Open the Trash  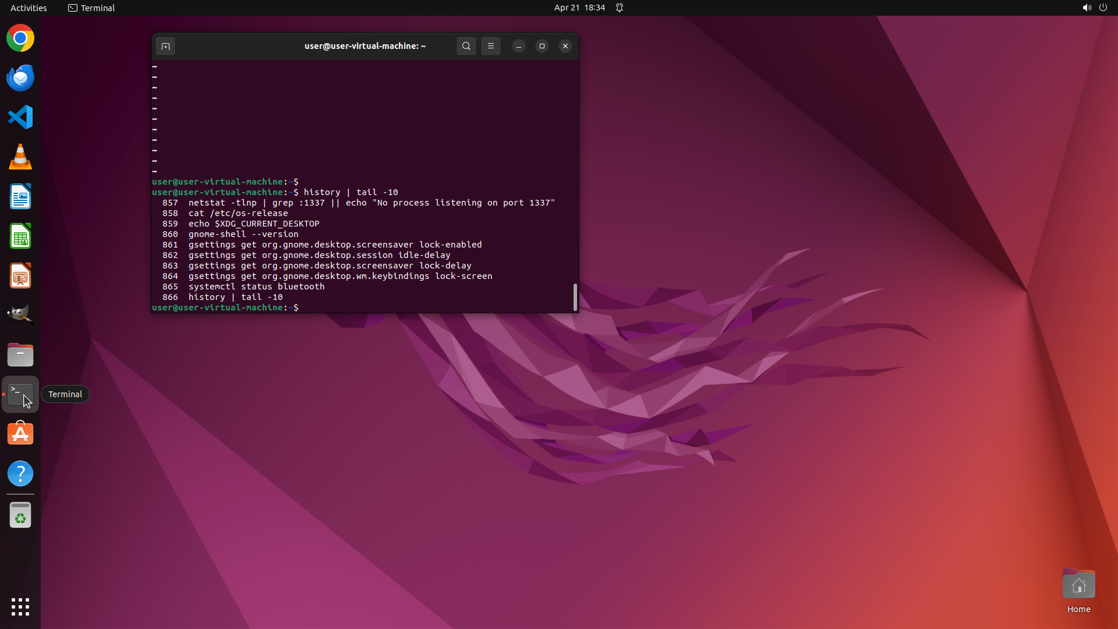coord(20,515)
